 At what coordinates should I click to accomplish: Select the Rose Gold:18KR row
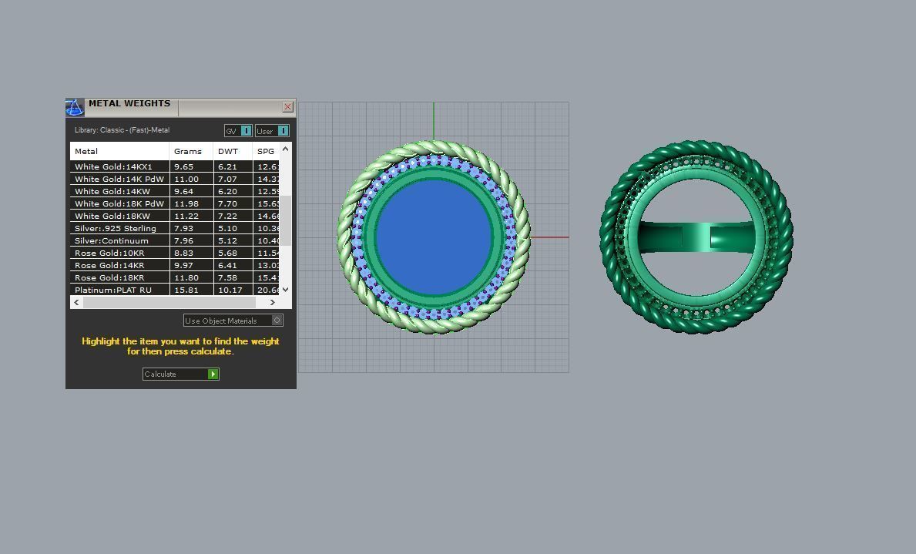[175, 277]
